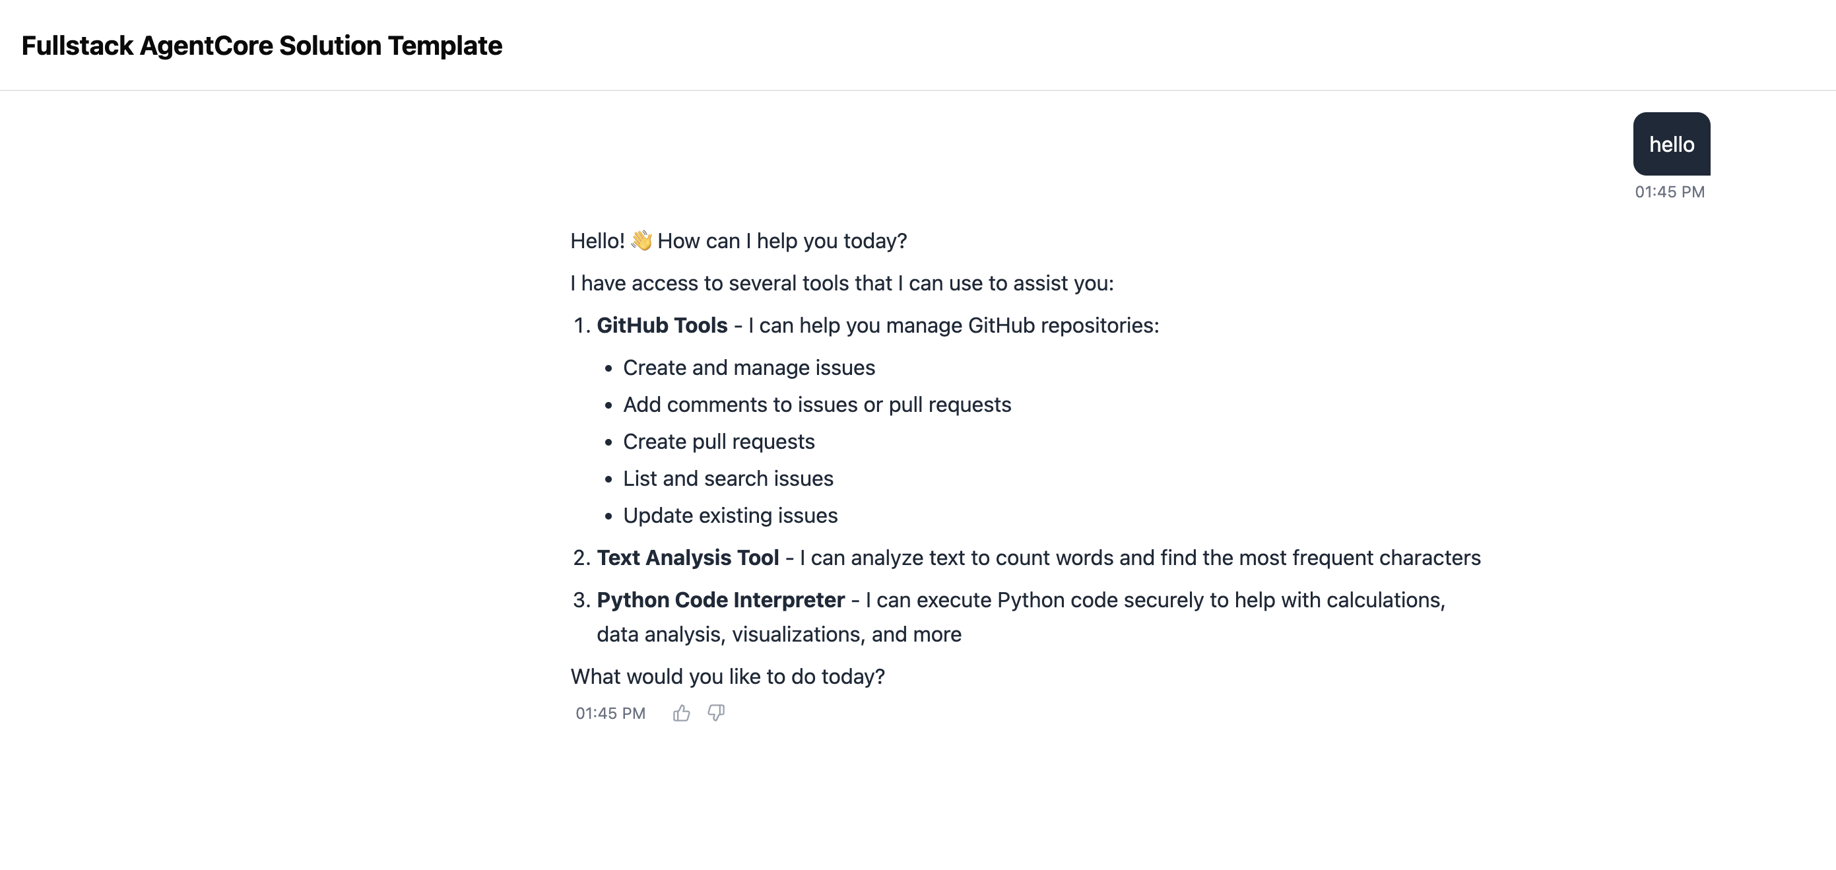Click the bold "GitHub Tools" heading
The width and height of the screenshot is (1836, 870).
(661, 325)
